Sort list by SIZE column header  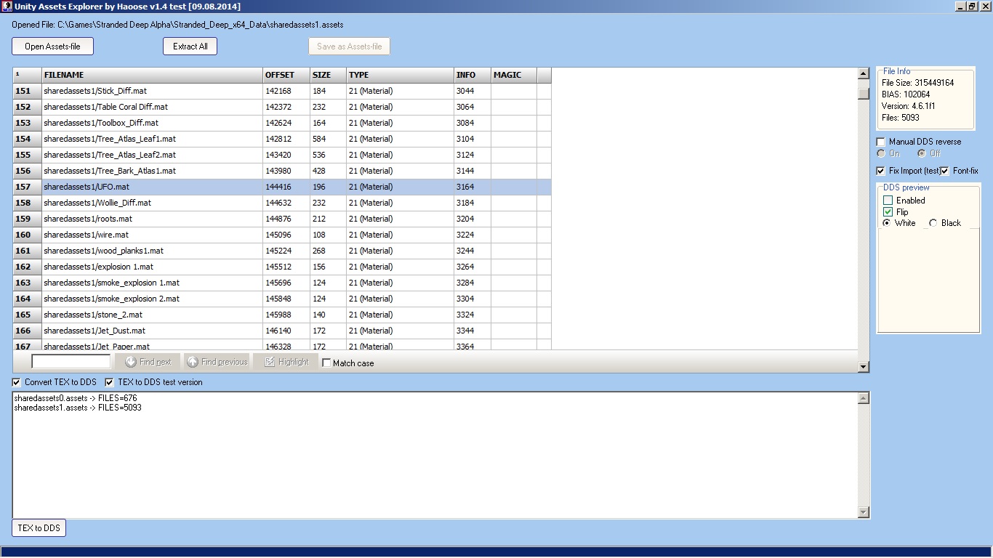[328, 75]
